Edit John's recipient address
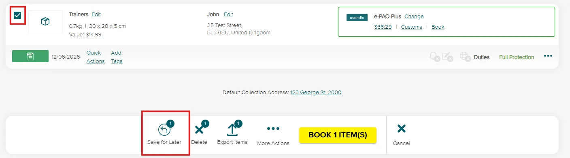The height and width of the screenshot is (158, 570). (229, 15)
